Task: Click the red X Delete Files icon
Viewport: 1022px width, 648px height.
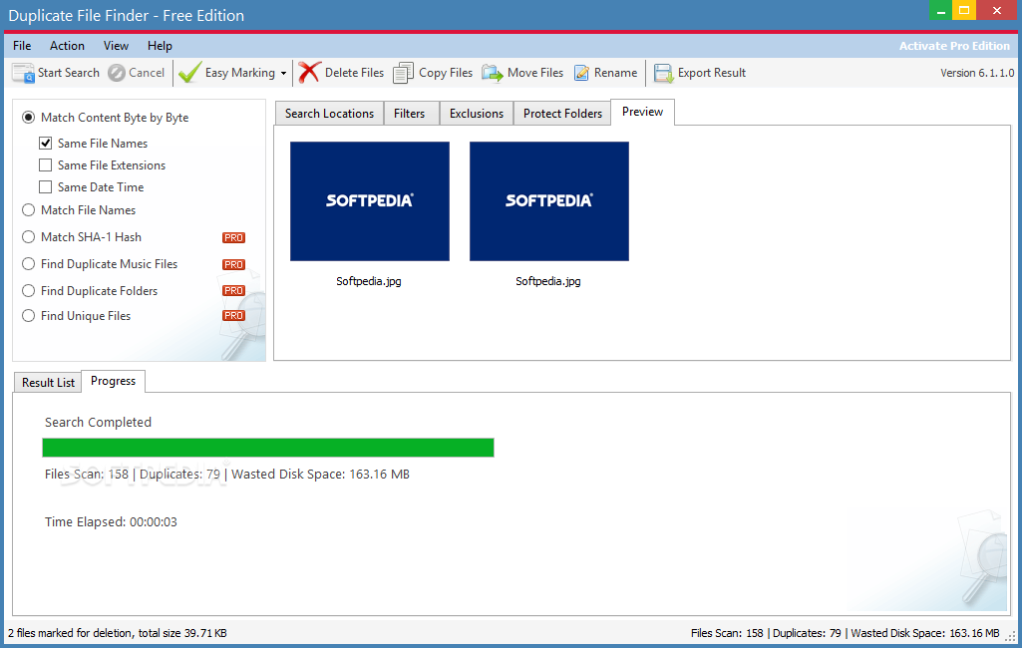Action: tap(310, 73)
